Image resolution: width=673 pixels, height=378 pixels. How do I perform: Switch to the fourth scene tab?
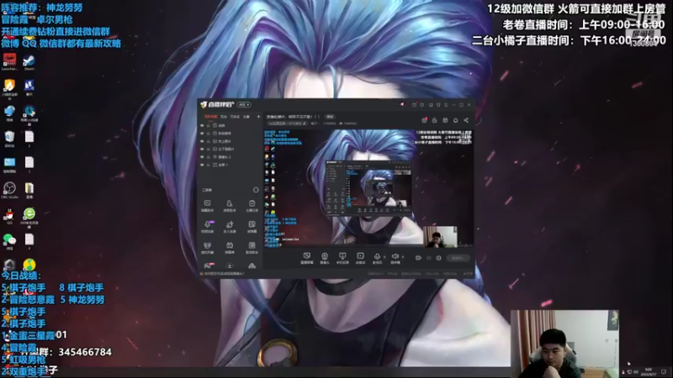click(x=246, y=117)
